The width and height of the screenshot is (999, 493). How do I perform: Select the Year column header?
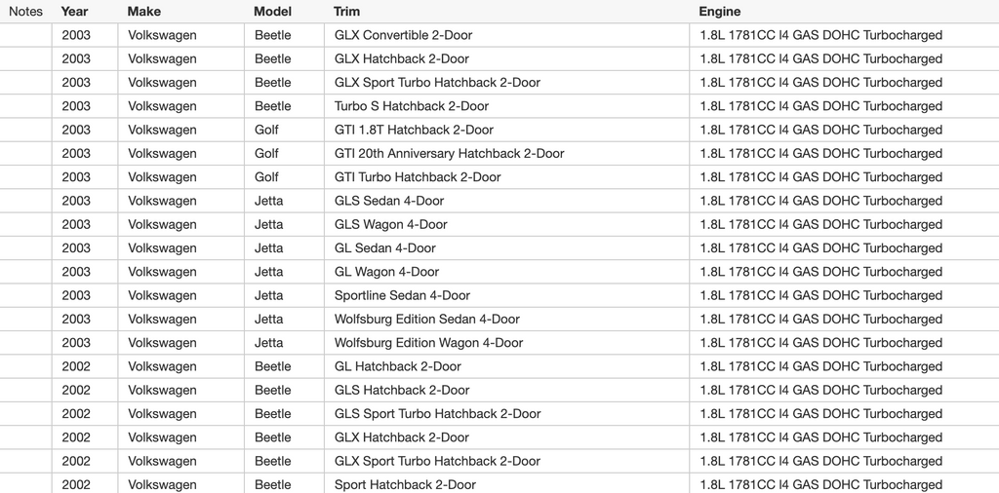coord(74,12)
